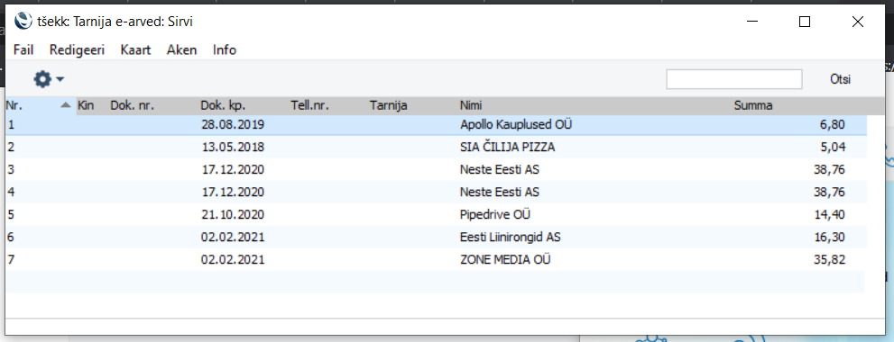Sort by Summa column header
The height and width of the screenshot is (342, 894).
click(753, 106)
